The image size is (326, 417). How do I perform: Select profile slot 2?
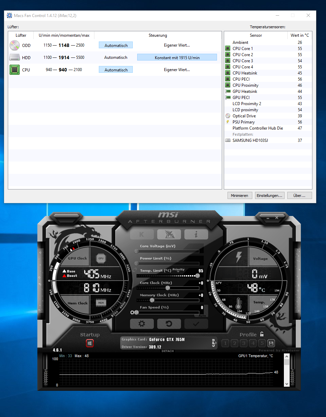(x=234, y=343)
